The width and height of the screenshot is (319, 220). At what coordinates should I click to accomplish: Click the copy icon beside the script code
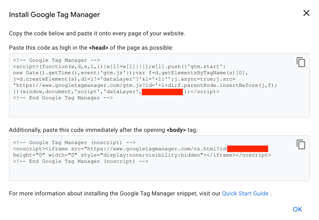(x=301, y=62)
